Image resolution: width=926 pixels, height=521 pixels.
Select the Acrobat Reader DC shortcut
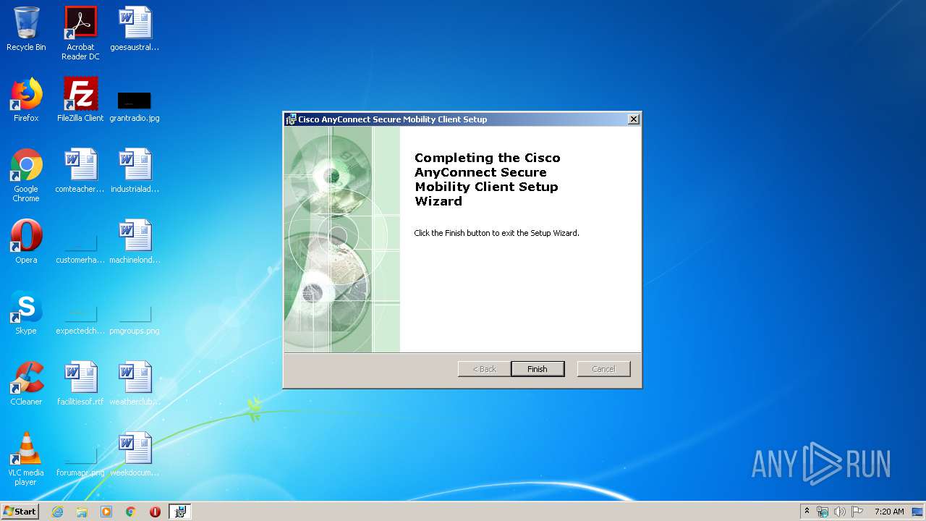pyautogui.click(x=80, y=33)
